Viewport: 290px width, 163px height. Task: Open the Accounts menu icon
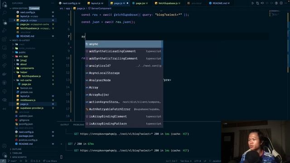coord(4,146)
